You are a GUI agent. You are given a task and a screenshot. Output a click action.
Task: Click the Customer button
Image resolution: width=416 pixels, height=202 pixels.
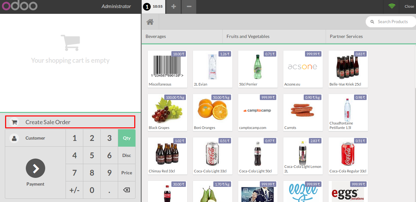coord(35,138)
